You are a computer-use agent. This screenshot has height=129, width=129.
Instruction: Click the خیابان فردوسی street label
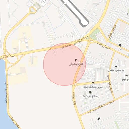tap(110, 84)
